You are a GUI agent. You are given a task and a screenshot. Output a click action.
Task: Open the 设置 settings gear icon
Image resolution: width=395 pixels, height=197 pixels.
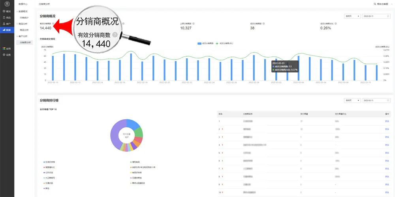click(x=6, y=55)
